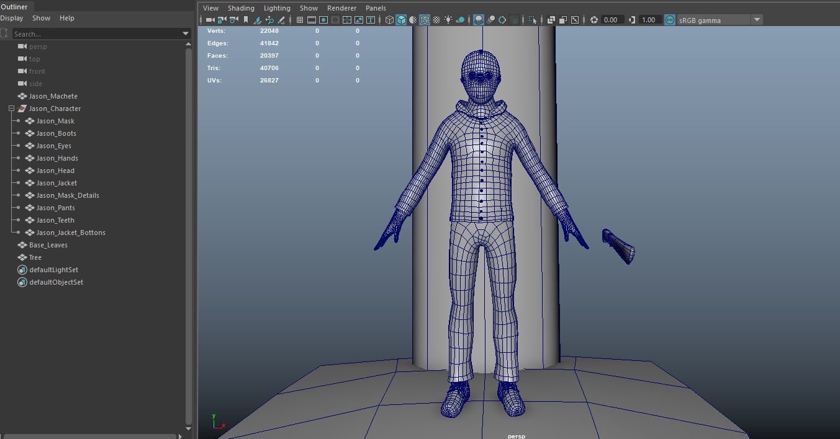This screenshot has width=840, height=439.
Task: Collapse the Jason_Character group
Action: click(x=11, y=109)
